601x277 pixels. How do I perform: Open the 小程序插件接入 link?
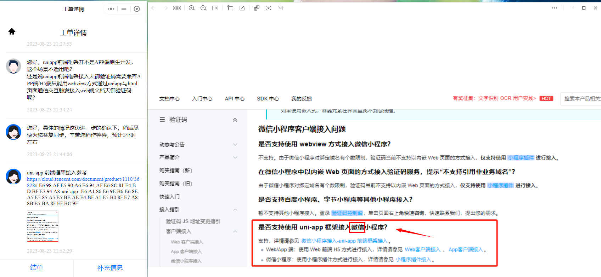(413, 260)
